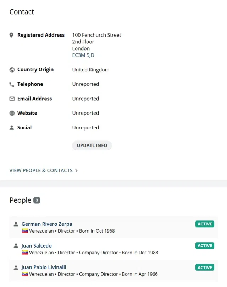Click the envelope icon next to Email Address
Image resolution: width=227 pixels, height=287 pixels.
click(x=12, y=99)
